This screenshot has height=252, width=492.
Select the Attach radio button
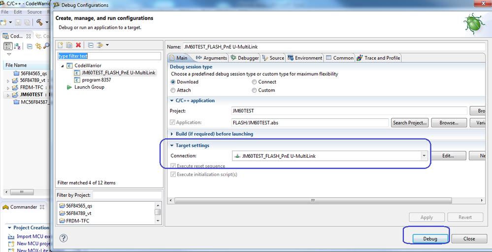[x=173, y=90]
